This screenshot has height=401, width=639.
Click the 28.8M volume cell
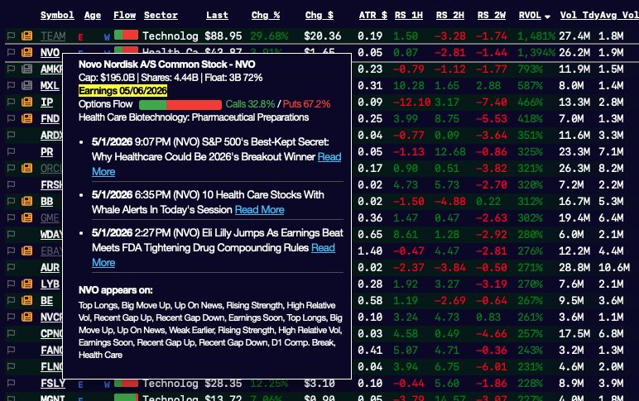[x=574, y=267]
